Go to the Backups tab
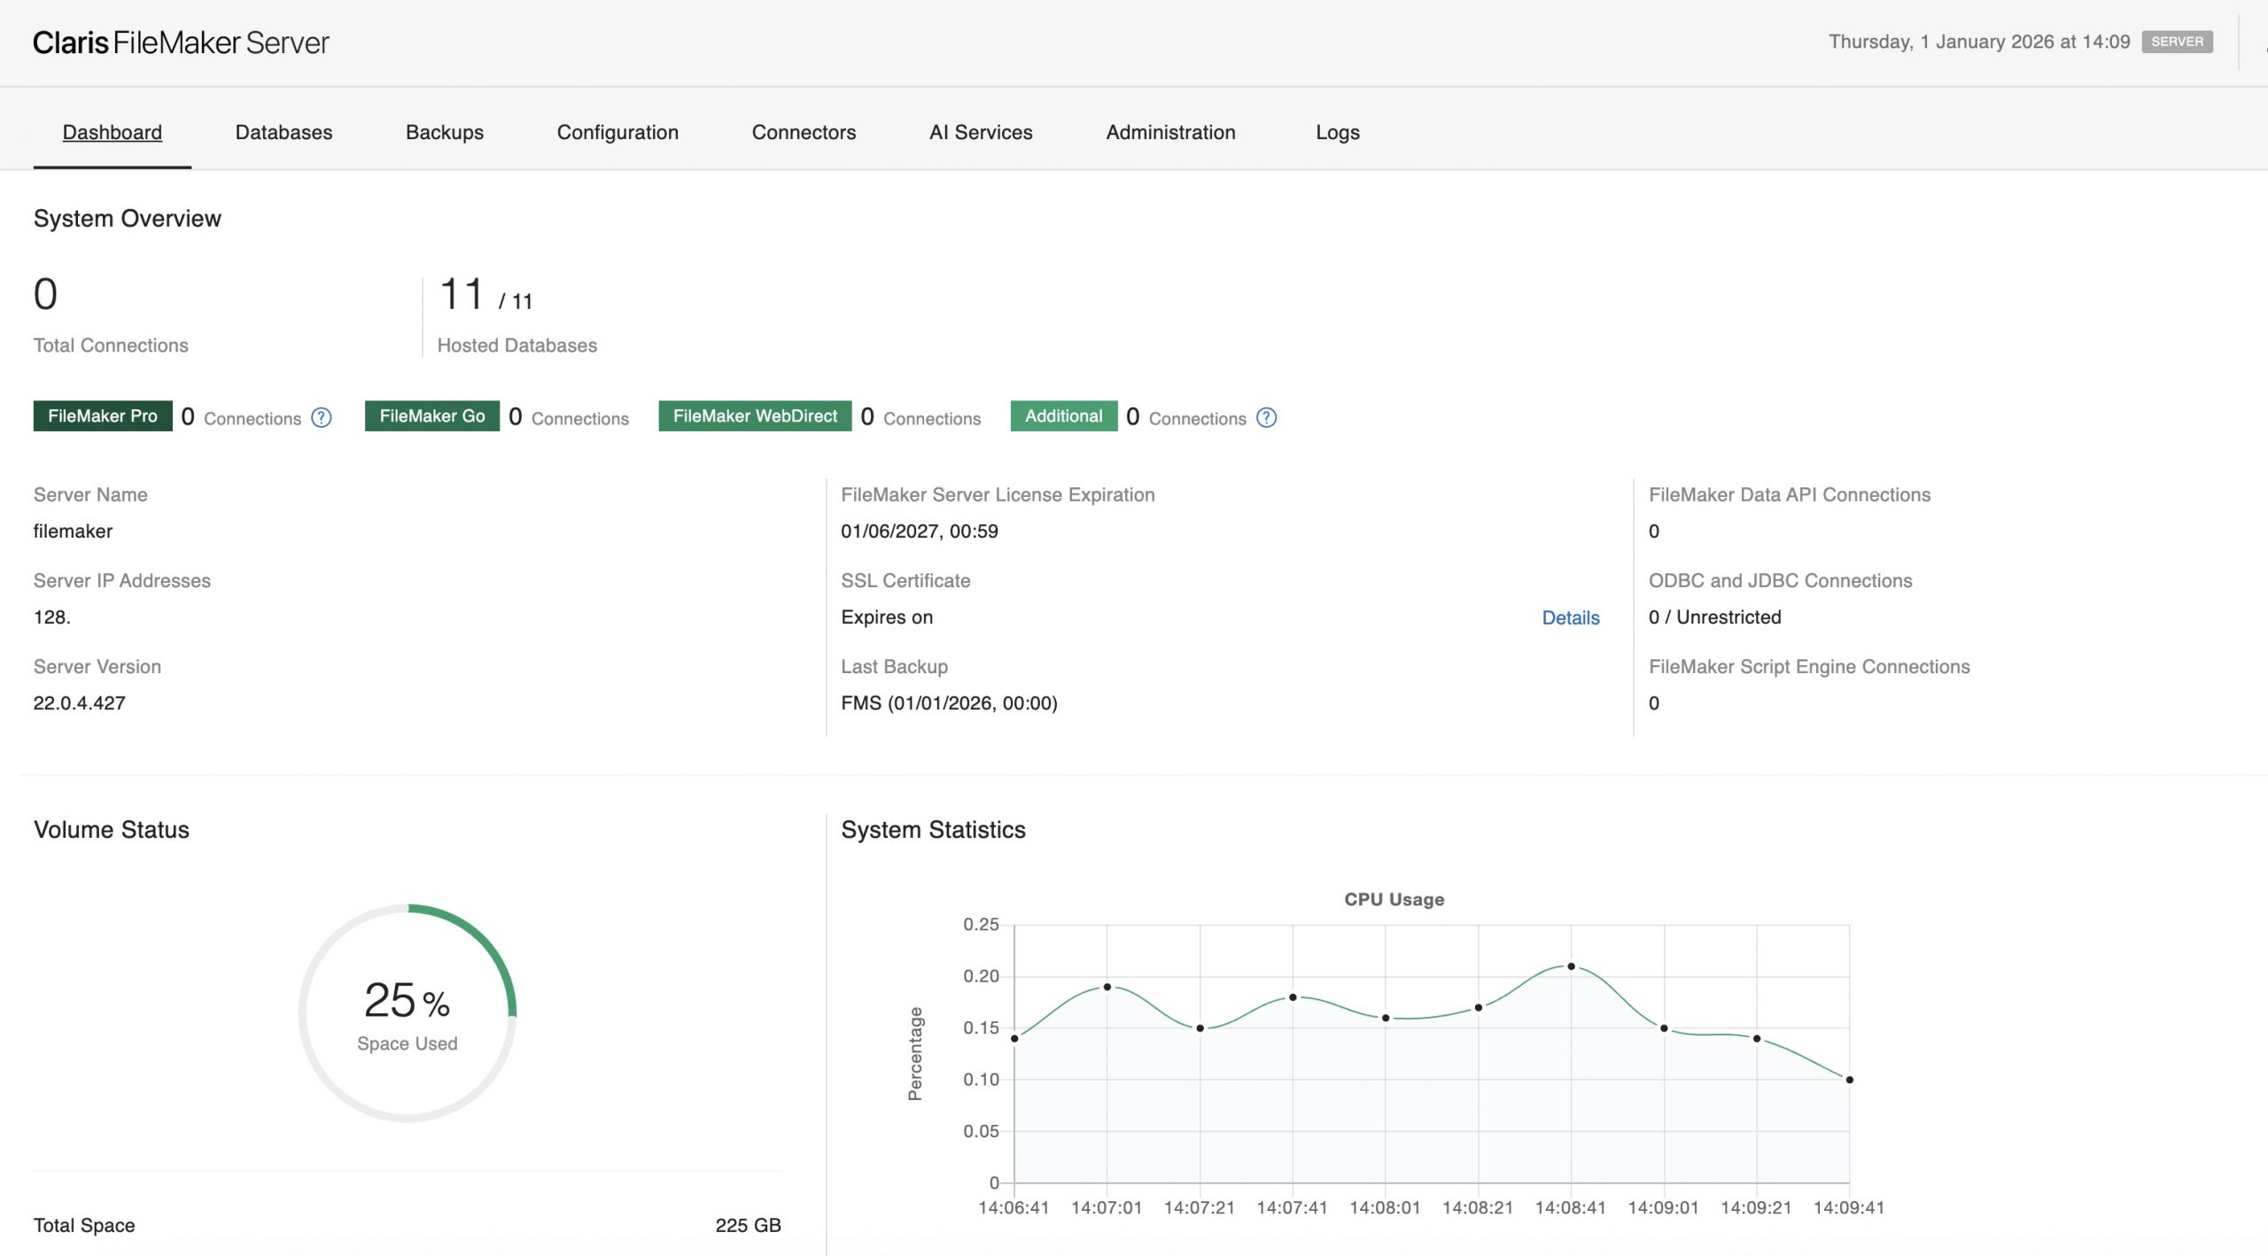This screenshot has height=1256, width=2268. coord(445,132)
